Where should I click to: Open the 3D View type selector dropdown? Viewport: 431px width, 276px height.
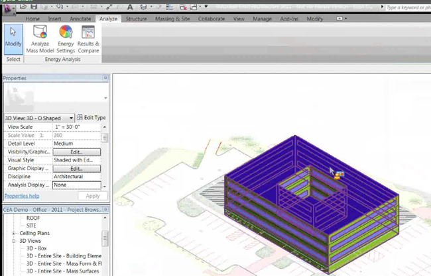pyautogui.click(x=71, y=118)
